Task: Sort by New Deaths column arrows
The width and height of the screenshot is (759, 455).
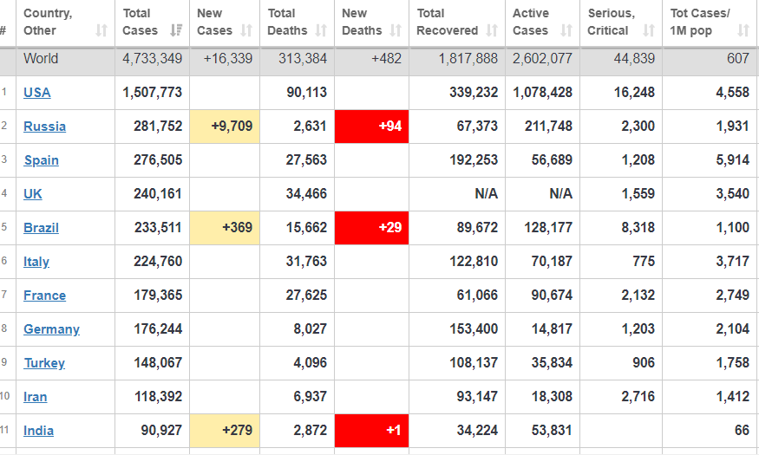Action: [396, 30]
